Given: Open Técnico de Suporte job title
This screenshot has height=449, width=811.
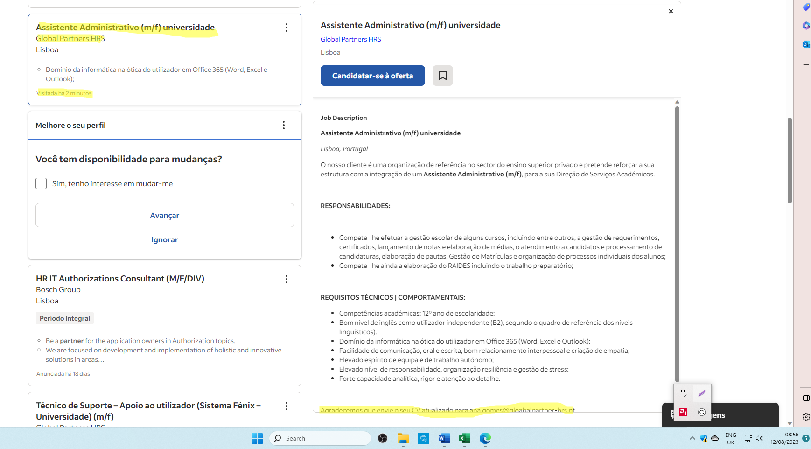Looking at the screenshot, I should [x=148, y=411].
